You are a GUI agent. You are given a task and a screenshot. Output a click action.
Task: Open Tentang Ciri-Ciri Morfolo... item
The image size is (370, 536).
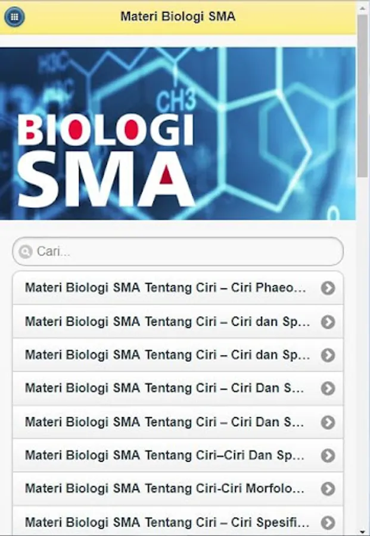pyautogui.click(x=178, y=488)
